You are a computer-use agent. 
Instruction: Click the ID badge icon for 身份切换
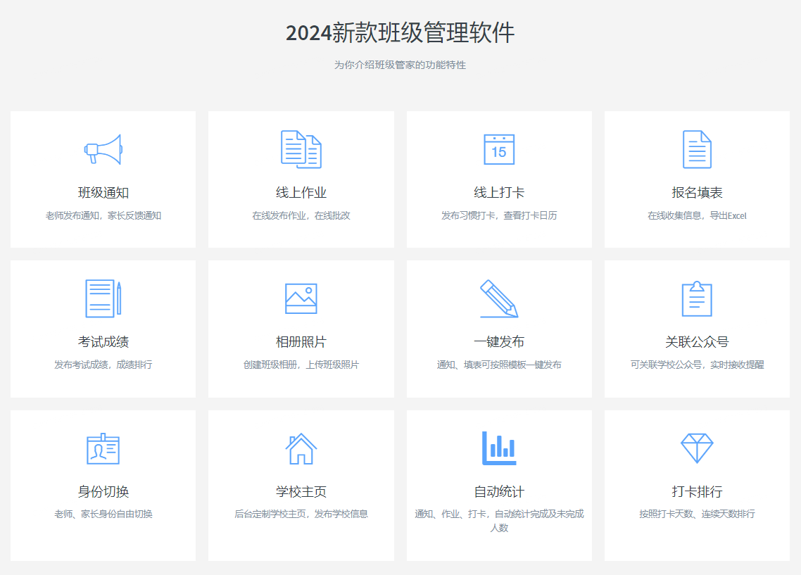(x=103, y=448)
